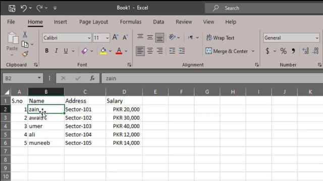The height and width of the screenshot is (181, 323).
Task: Select Bottom Align icon
Action: coord(159,38)
